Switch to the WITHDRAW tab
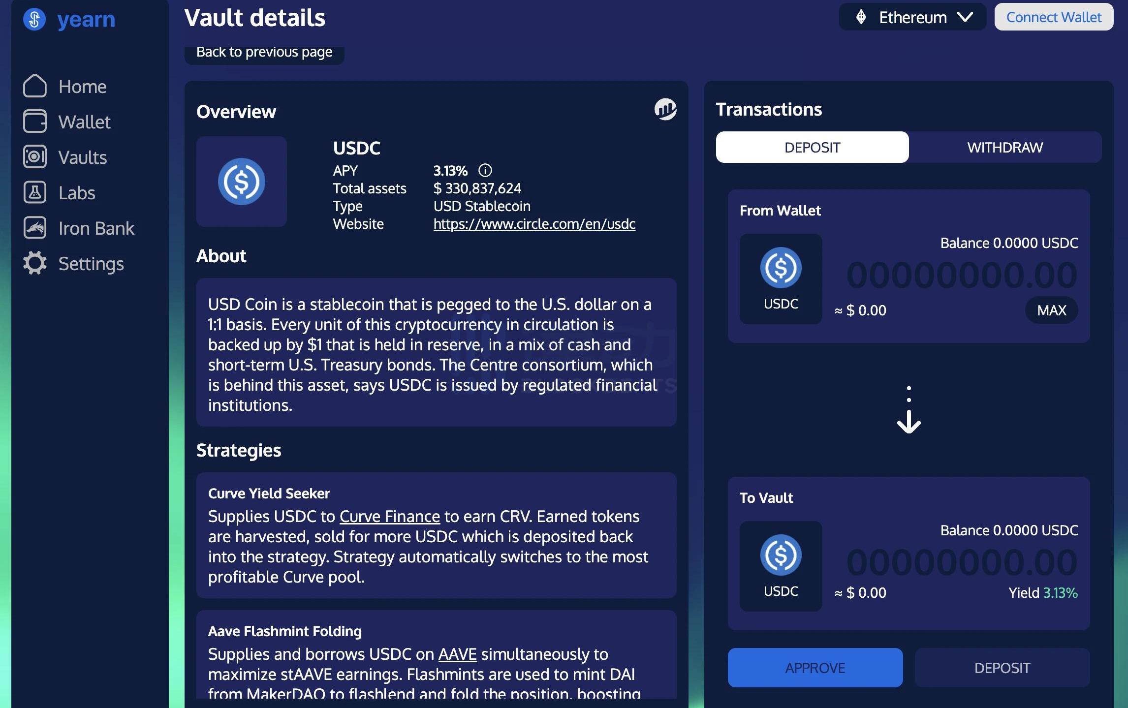The image size is (1128, 708). pyautogui.click(x=1004, y=147)
